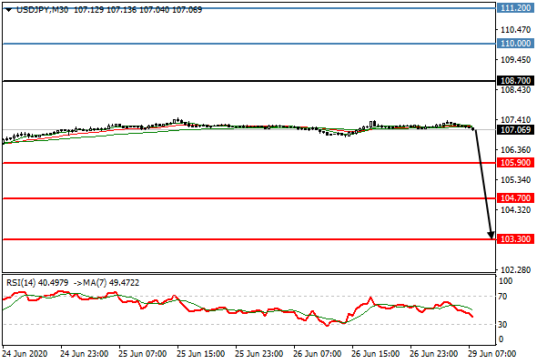
Task: Click the RSI scale value 70
Action: point(502,297)
